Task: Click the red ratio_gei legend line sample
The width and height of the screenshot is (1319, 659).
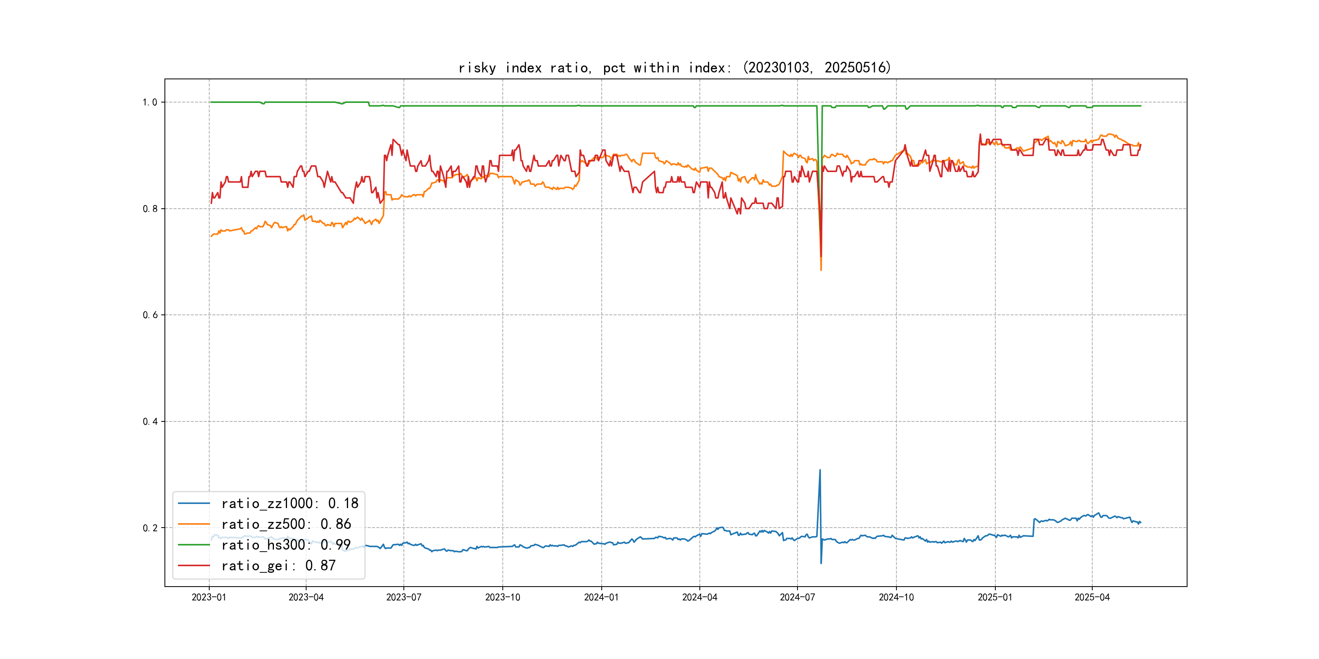Action: pyautogui.click(x=193, y=565)
